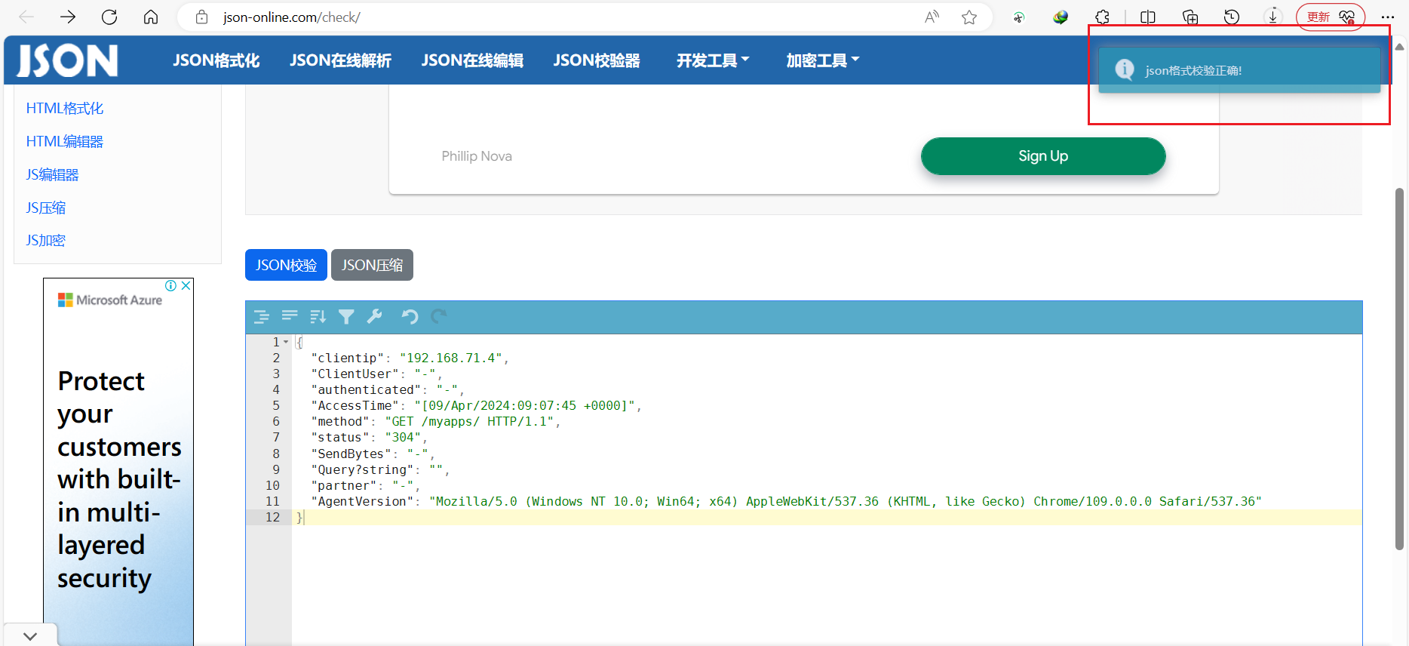
Task: Open JSON在线解析 in the navigation bar
Action: point(340,60)
